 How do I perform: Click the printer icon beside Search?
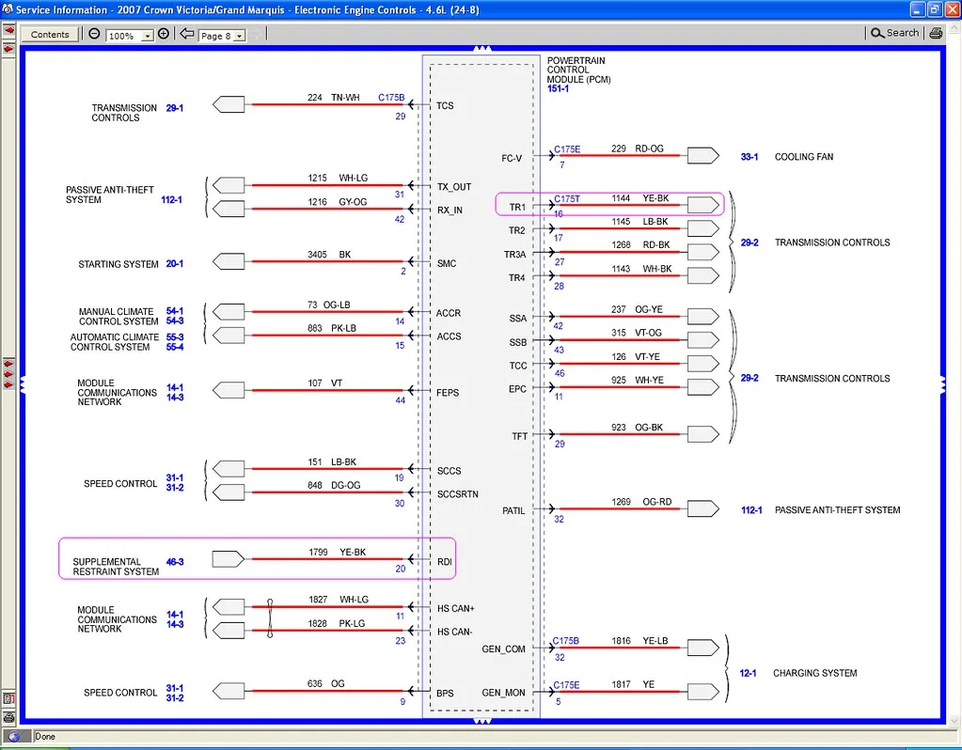coord(936,33)
